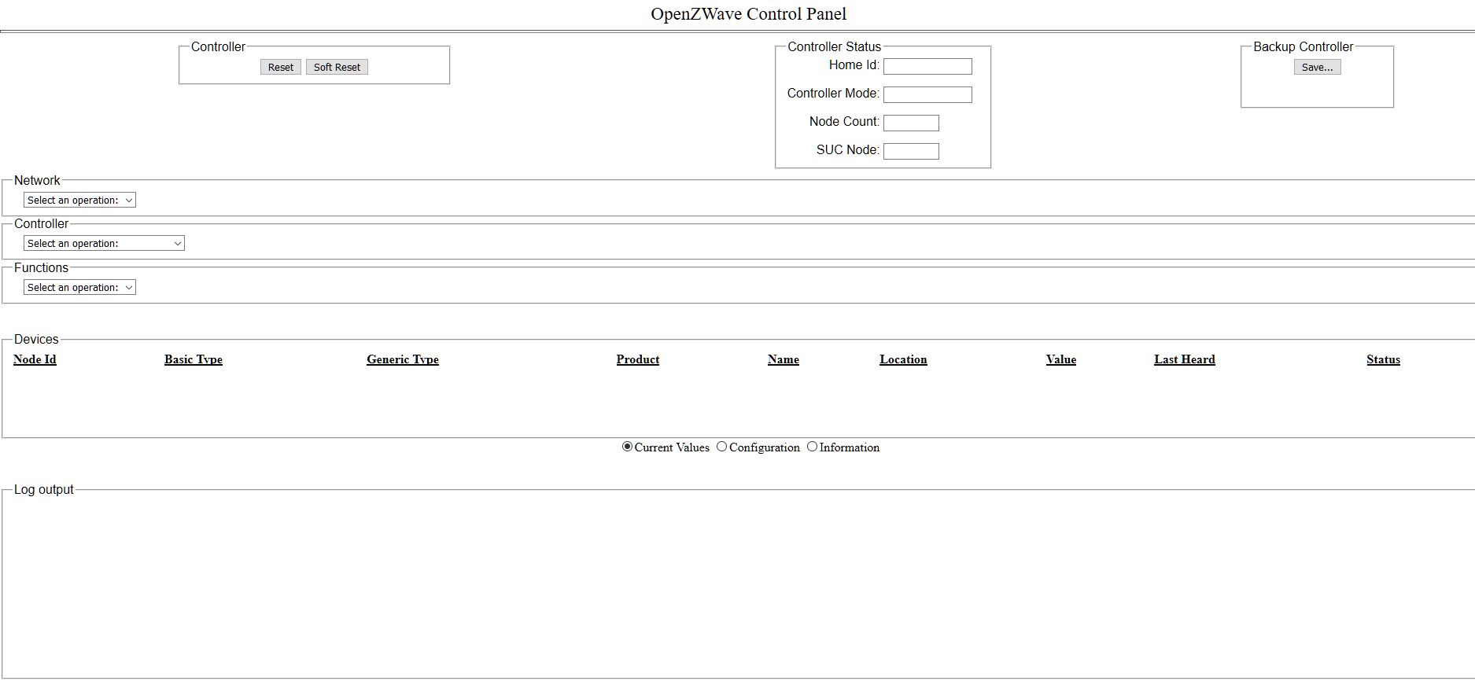
Task: Click the Save... backup controller button
Action: point(1317,68)
